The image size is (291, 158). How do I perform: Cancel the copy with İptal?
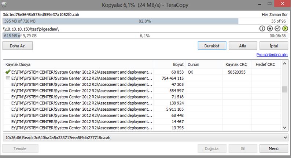tap(274, 46)
